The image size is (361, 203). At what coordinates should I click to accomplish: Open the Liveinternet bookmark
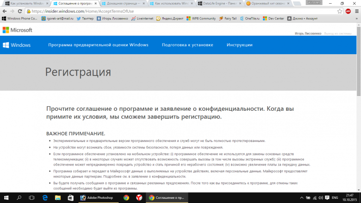point(142,19)
